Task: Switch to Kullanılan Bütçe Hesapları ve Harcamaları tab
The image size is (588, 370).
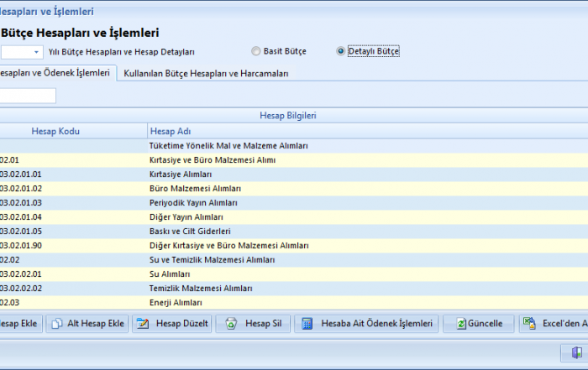Action: 206,74
